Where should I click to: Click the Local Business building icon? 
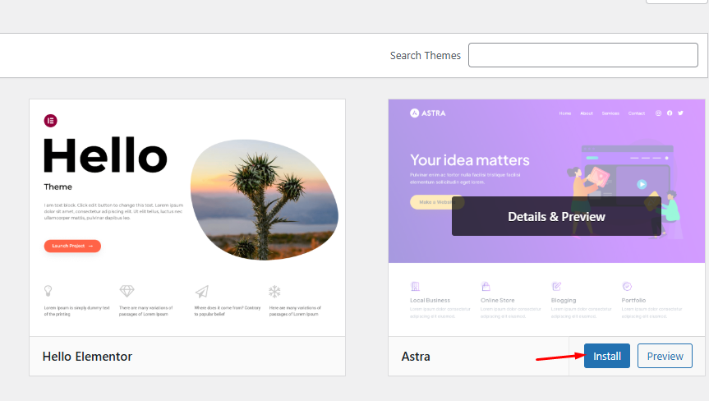[415, 286]
